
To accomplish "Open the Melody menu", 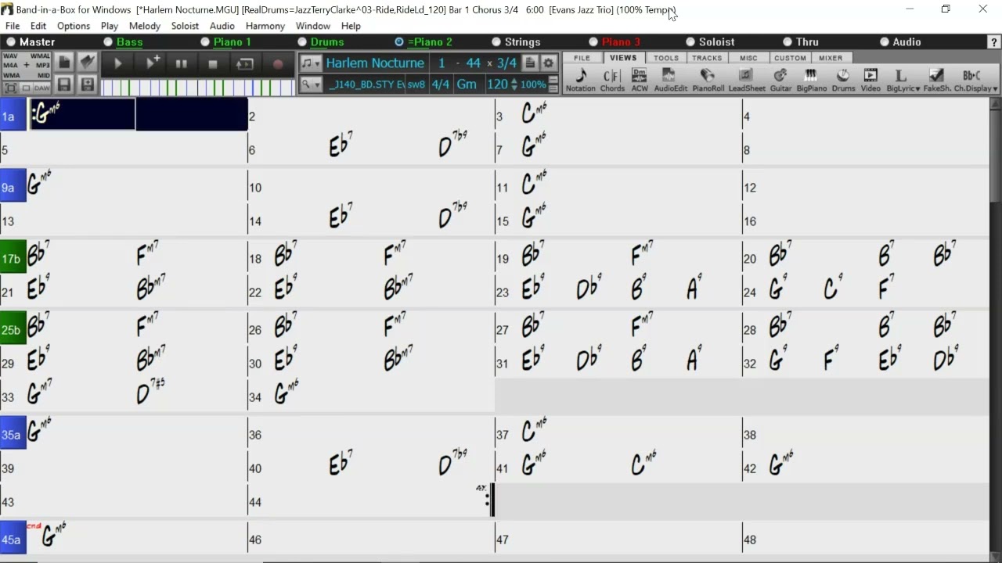I will pyautogui.click(x=145, y=26).
